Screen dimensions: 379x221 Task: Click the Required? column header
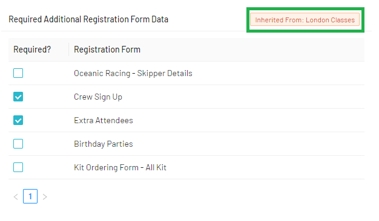[x=32, y=50]
